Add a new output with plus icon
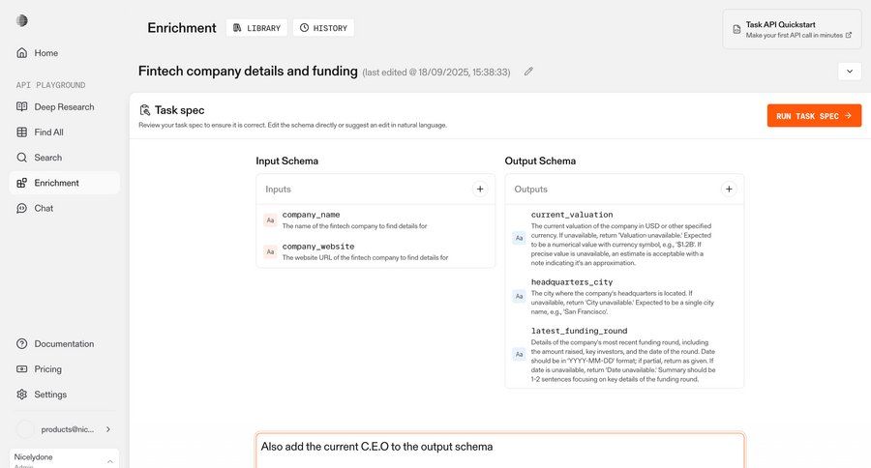The height and width of the screenshot is (468, 871). click(x=729, y=190)
